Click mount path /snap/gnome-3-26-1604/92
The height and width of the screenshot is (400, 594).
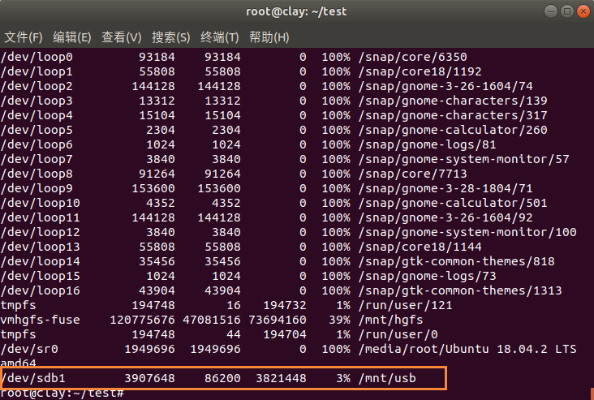[x=445, y=217]
